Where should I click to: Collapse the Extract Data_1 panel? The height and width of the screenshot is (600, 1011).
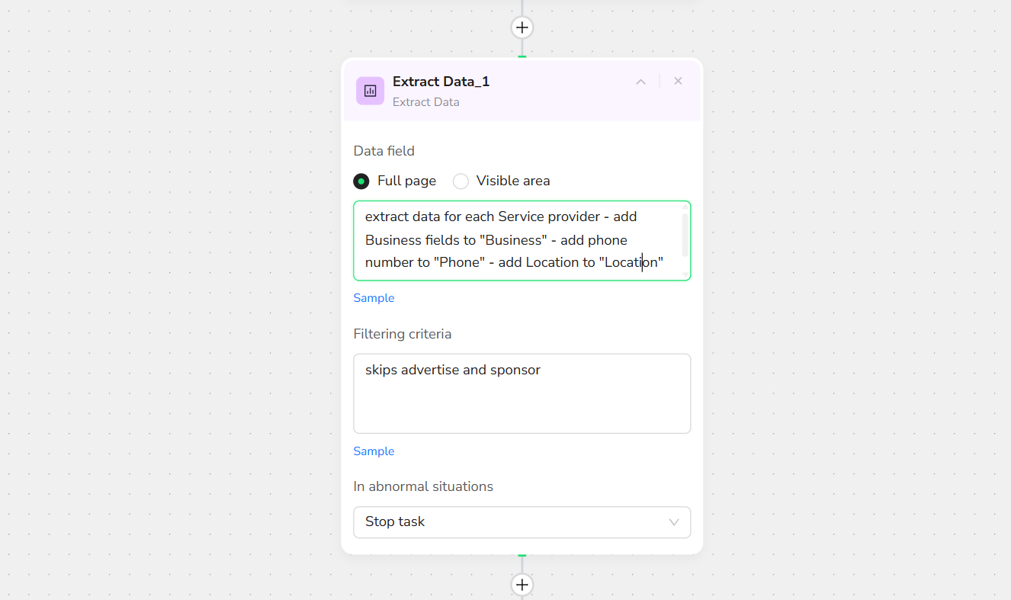[641, 82]
